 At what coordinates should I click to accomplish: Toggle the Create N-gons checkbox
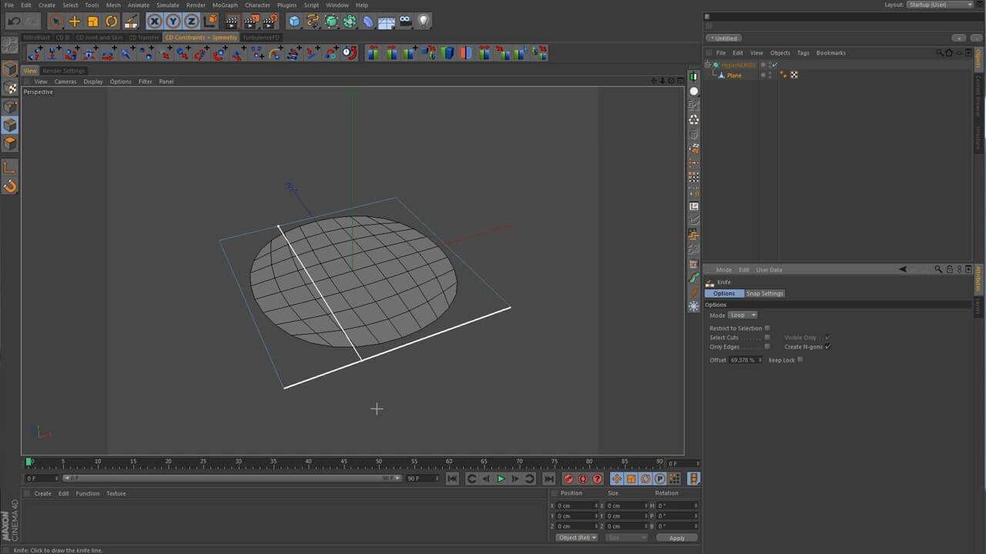coord(827,347)
